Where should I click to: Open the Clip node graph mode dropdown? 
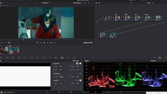point(149,3)
